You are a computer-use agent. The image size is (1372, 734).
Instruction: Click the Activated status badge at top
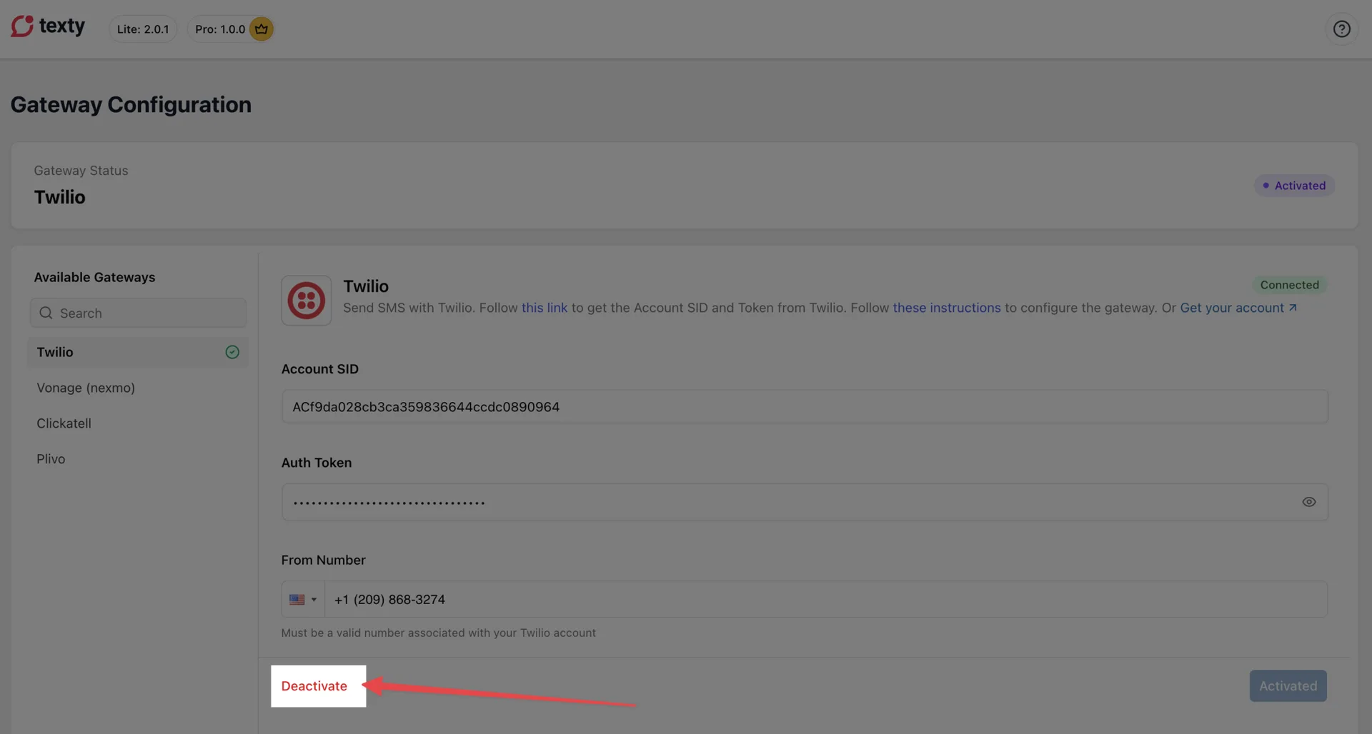[x=1294, y=186]
